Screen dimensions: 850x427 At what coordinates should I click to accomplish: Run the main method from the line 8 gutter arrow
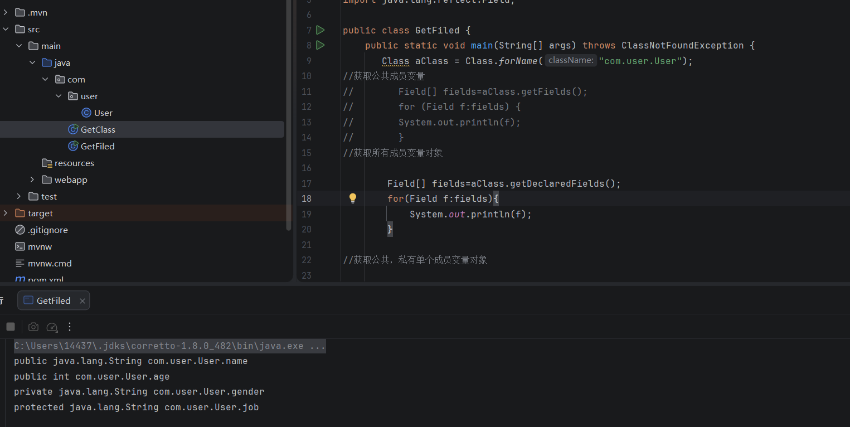pos(320,45)
